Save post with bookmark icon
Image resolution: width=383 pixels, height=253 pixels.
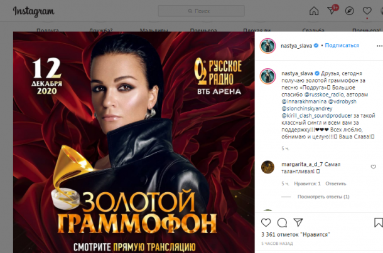click(x=379, y=222)
